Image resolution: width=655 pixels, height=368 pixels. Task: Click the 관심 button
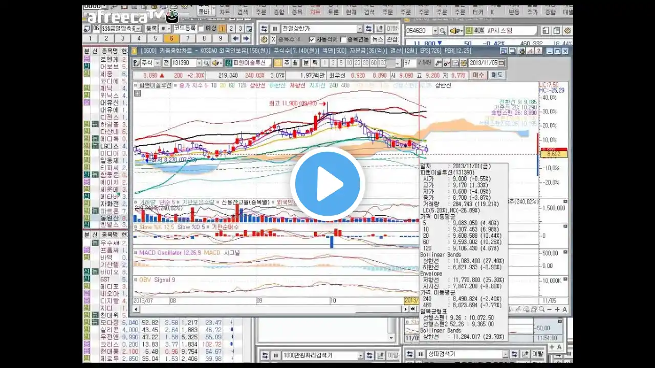pos(391,39)
